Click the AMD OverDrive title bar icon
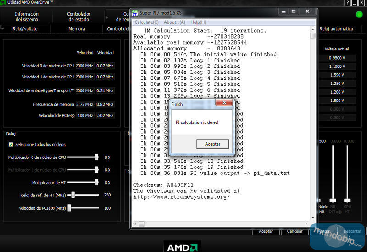The width and height of the screenshot is (367, 252). pyautogui.click(x=3, y=2)
